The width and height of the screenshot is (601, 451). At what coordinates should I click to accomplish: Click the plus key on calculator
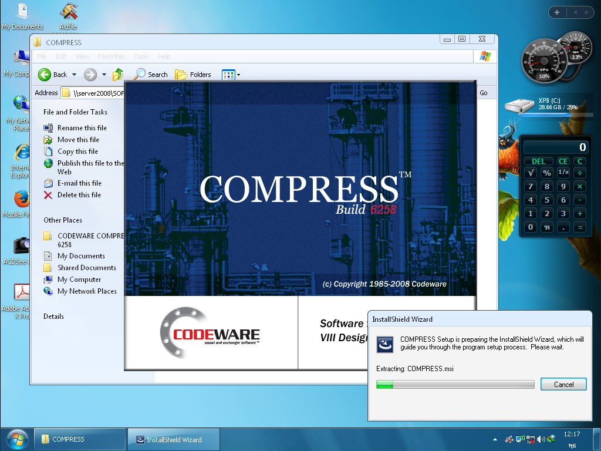pos(580,213)
